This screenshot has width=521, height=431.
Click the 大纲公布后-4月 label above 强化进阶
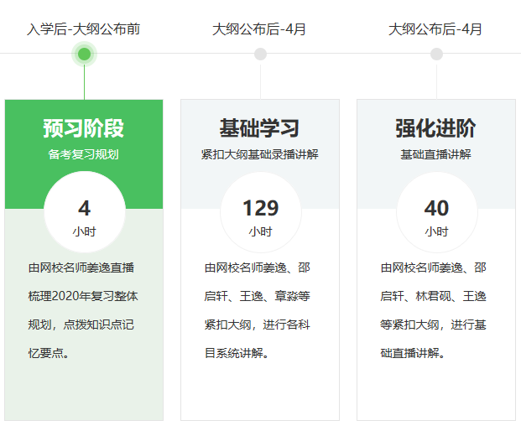[x=436, y=29]
